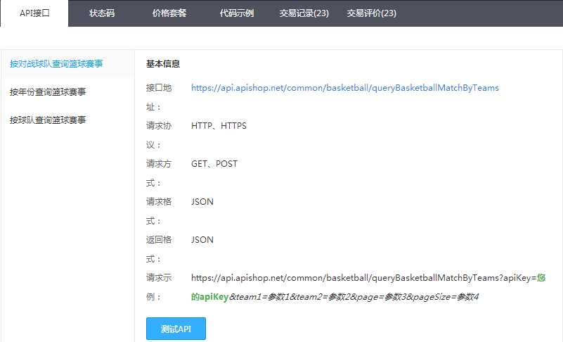563x342 pixels.
Task: Click the JSON value for 请求格式
Action: 202,202
